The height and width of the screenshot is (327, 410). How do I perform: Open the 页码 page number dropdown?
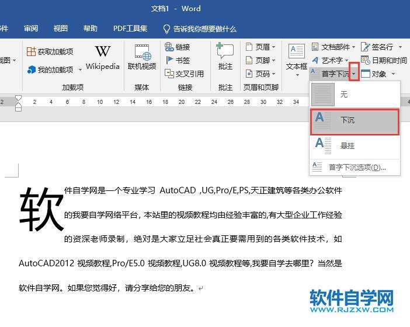(x=258, y=74)
